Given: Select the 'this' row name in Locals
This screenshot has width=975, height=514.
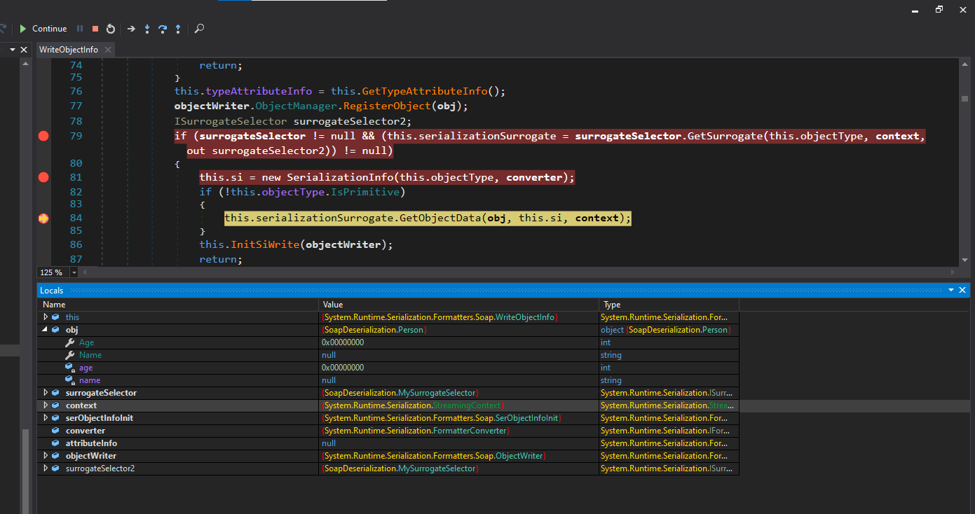Looking at the screenshot, I should (x=72, y=317).
